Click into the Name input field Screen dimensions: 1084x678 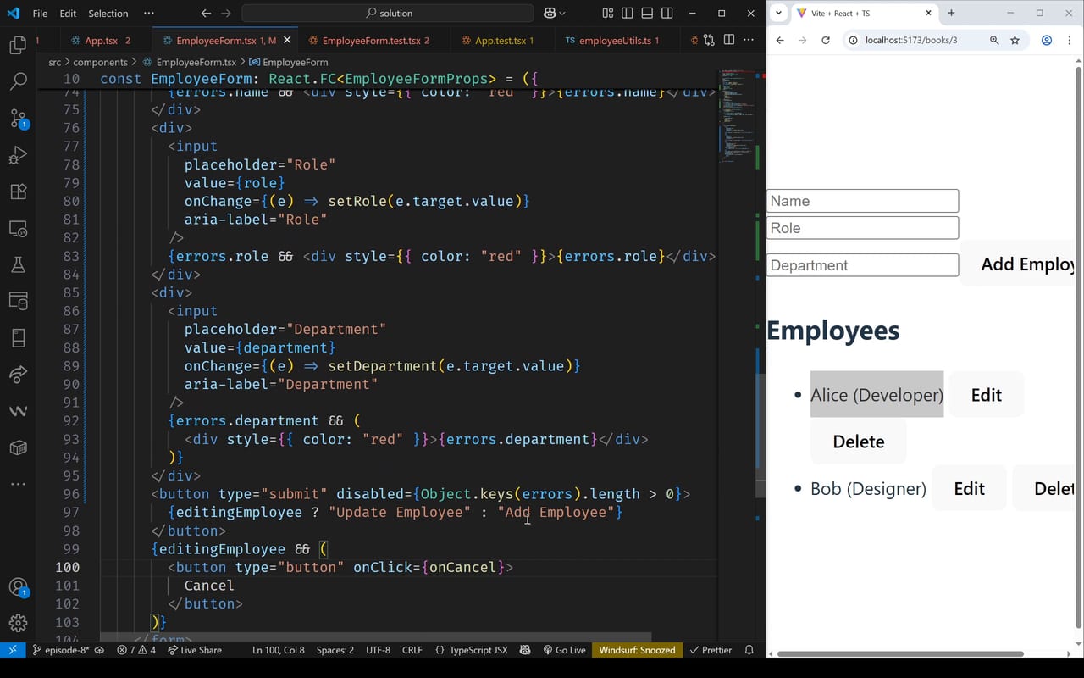(x=862, y=201)
